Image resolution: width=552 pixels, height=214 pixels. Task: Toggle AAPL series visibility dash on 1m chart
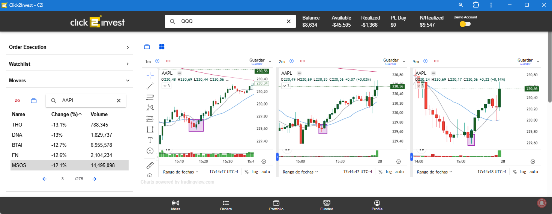click(x=180, y=73)
